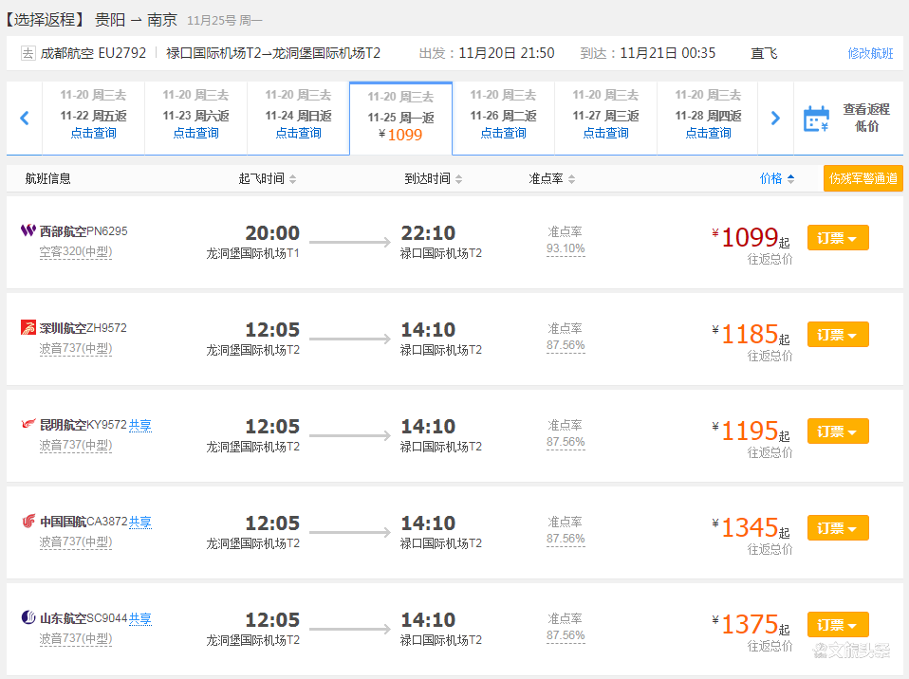Select the 11-22 Friday return date tab
Viewport: 909px width, 679px height.
pos(93,119)
